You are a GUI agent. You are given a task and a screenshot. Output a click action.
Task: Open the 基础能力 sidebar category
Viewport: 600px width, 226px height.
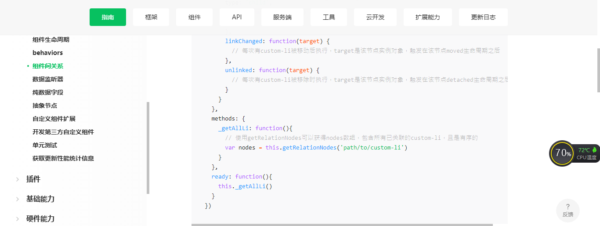(x=40, y=199)
